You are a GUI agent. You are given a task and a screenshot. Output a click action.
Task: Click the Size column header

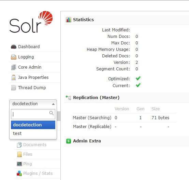[156, 109]
